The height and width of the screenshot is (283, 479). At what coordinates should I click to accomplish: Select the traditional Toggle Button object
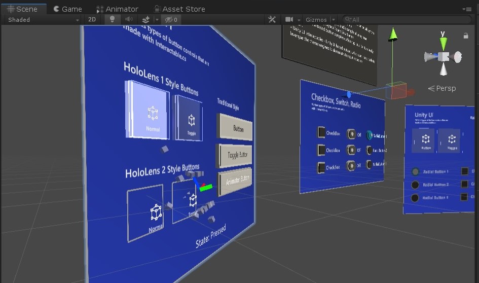click(x=235, y=155)
